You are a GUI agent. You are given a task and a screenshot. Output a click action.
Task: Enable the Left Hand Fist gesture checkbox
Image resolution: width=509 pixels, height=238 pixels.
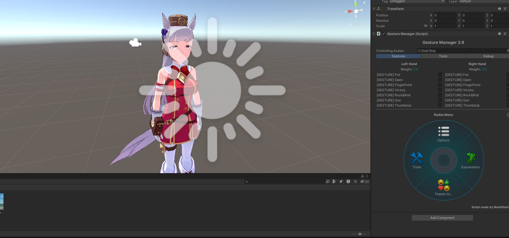pos(440,74)
